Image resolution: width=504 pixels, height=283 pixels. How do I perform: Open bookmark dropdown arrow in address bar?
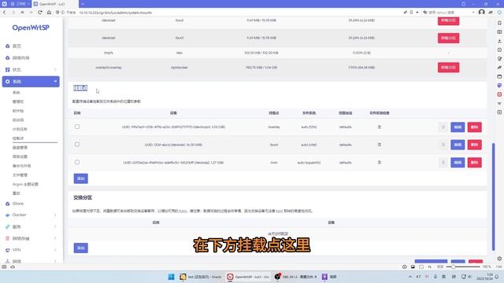[417, 13]
